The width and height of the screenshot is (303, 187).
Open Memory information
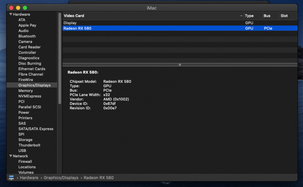coord(25,91)
